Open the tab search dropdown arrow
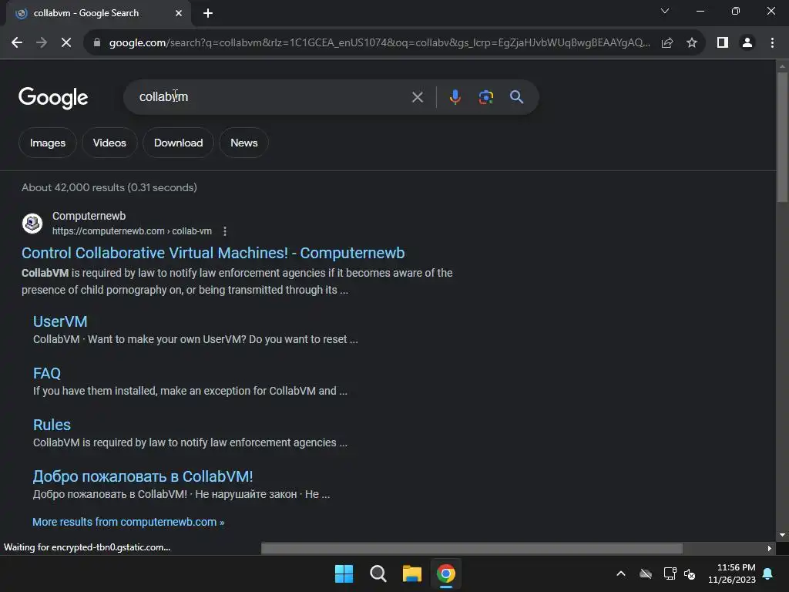This screenshot has width=789, height=592. [665, 11]
